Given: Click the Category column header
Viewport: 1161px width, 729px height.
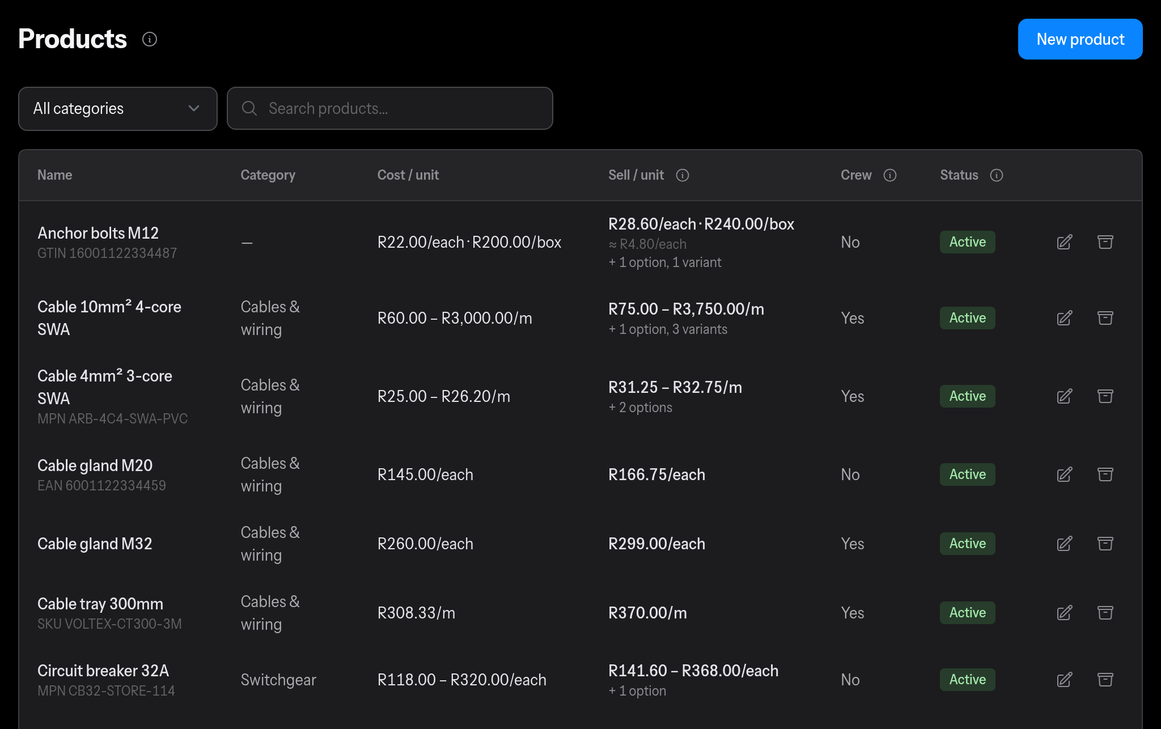Looking at the screenshot, I should (x=268, y=175).
